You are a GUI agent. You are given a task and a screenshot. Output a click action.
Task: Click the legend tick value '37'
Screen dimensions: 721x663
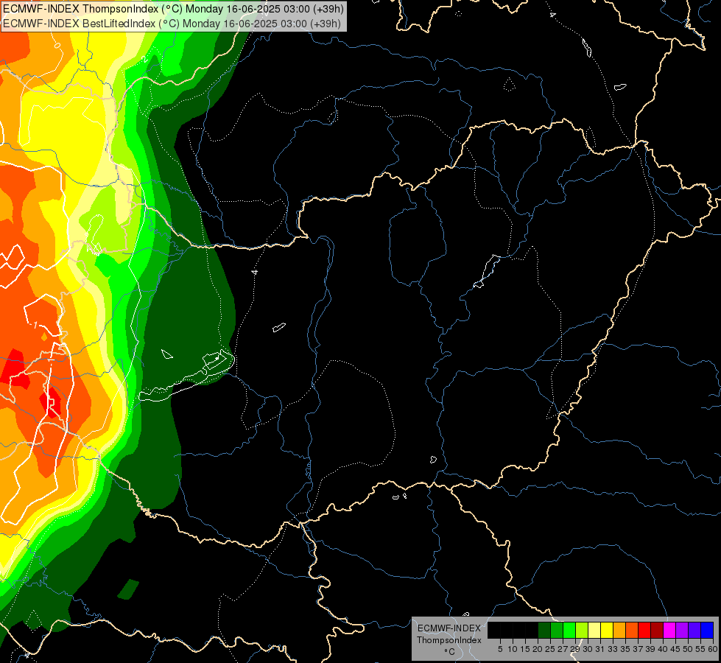pos(638,649)
